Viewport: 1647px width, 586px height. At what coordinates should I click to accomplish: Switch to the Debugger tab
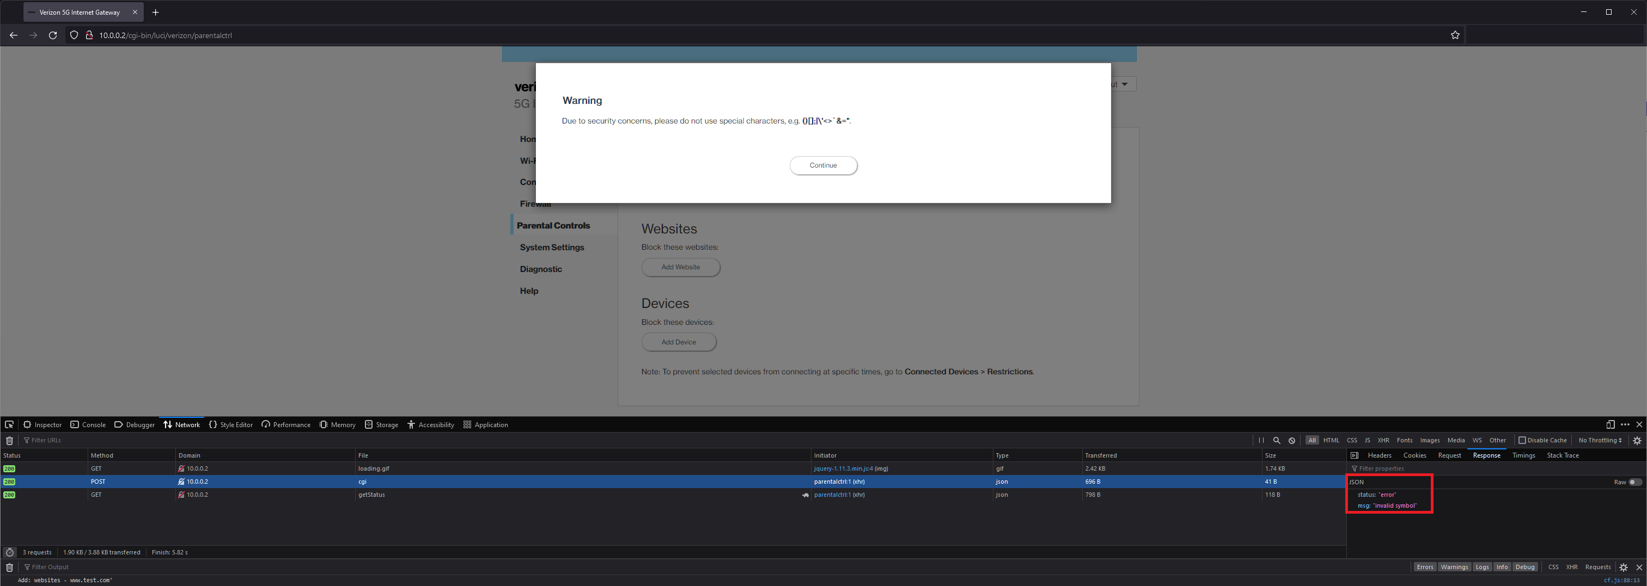[135, 424]
